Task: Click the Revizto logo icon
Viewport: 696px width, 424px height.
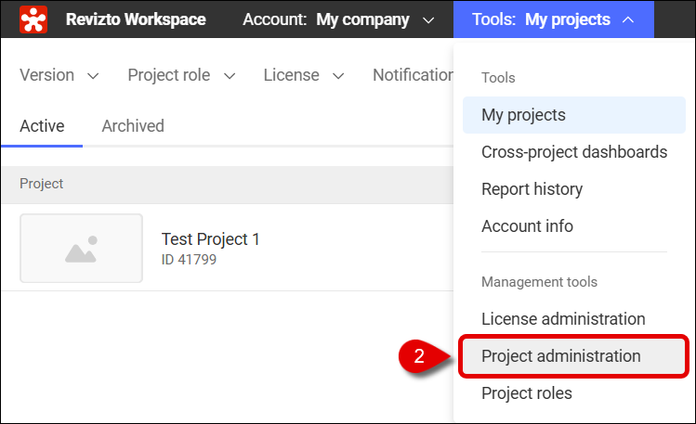Action: 33,19
